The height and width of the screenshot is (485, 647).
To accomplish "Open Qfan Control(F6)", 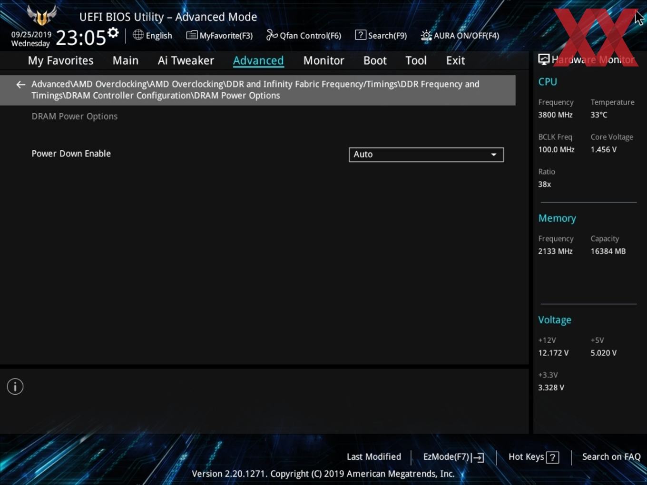I will tap(304, 35).
